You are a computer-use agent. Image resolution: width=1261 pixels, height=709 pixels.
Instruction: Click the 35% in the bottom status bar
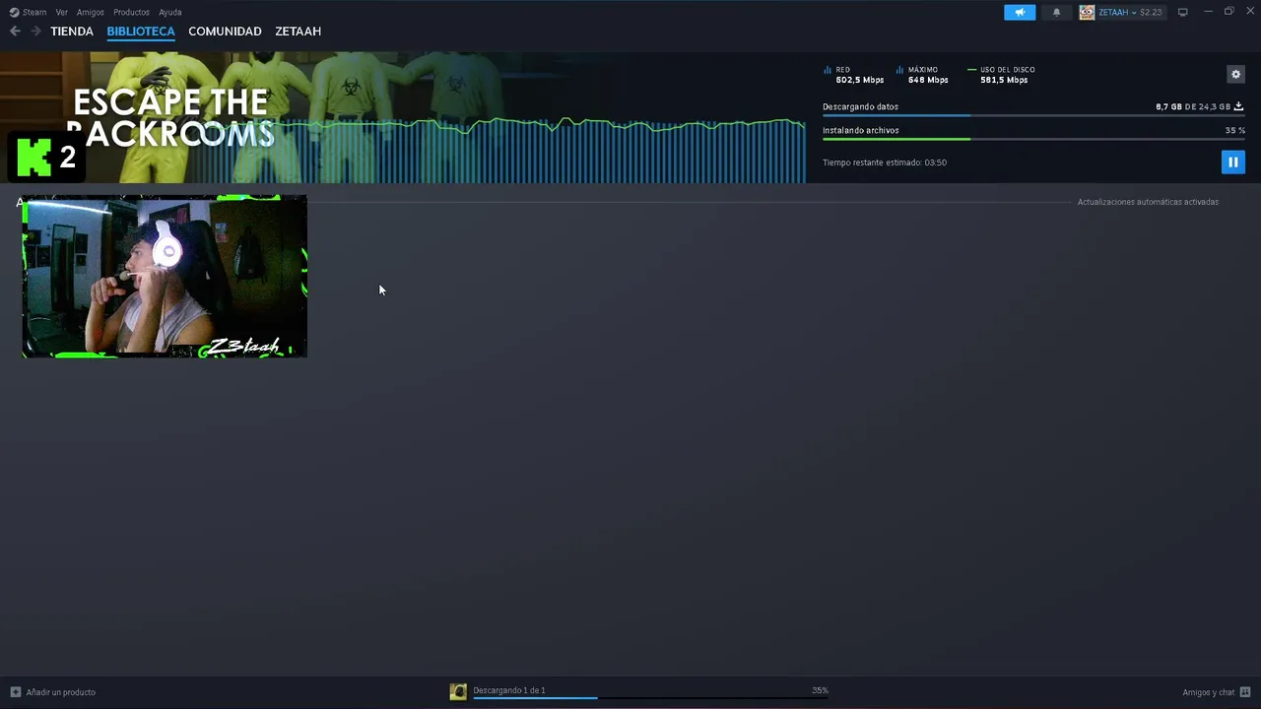pos(820,690)
